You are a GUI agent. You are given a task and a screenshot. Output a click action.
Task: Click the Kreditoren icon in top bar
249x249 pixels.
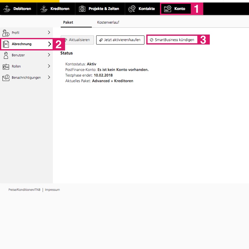[x=44, y=9]
